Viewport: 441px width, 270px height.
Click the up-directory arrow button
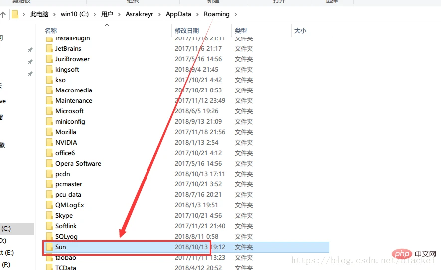coord(3,14)
